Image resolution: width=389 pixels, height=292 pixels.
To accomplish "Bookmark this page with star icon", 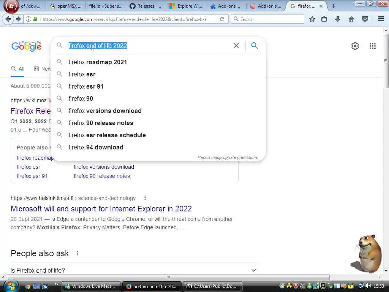I will coord(312,19).
